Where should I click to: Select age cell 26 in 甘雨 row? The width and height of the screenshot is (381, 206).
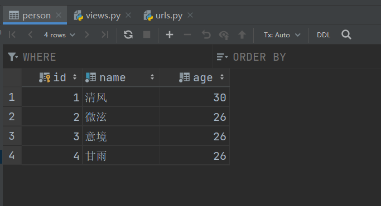(x=195, y=155)
